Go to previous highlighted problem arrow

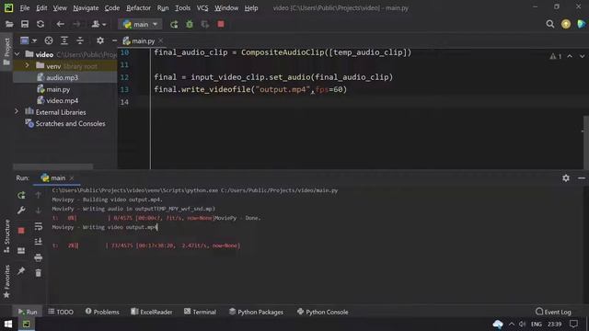570,56
